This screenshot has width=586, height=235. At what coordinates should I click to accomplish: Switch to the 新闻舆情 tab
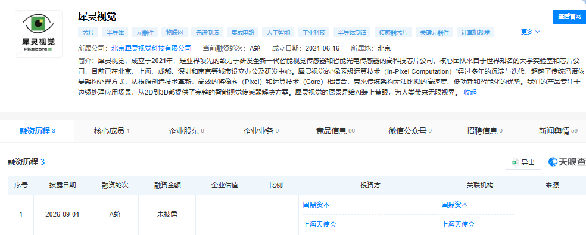pyautogui.click(x=558, y=131)
